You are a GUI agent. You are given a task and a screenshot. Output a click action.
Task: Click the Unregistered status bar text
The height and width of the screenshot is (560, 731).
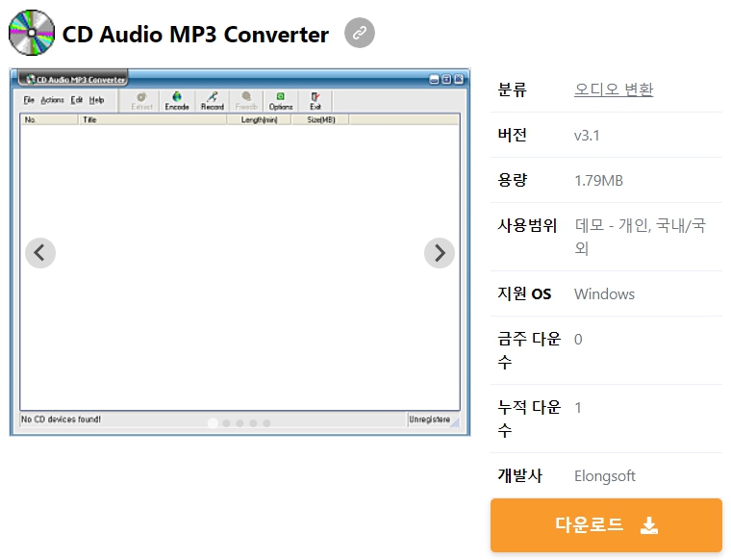pos(429,420)
